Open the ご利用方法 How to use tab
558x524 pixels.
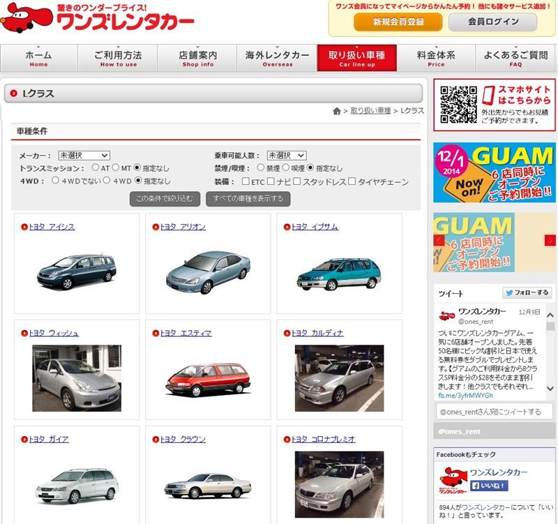(118, 58)
